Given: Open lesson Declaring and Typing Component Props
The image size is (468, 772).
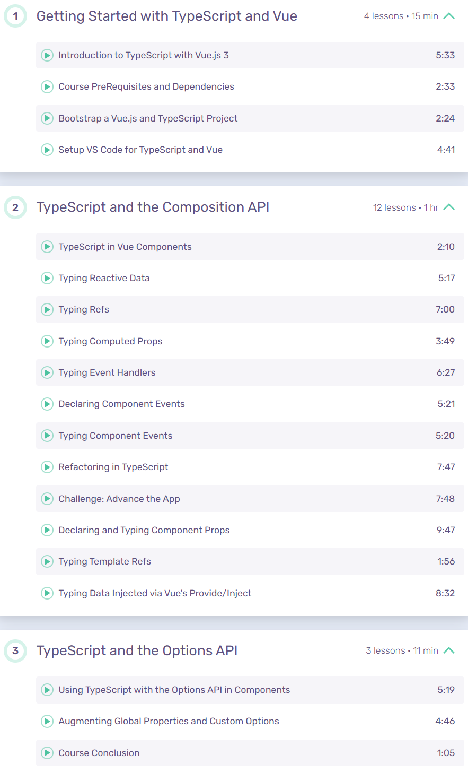Looking at the screenshot, I should tap(144, 530).
